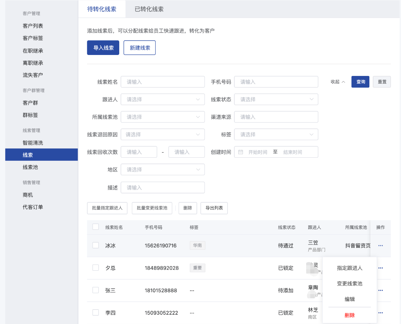Image resolution: width=401 pixels, height=324 pixels.
Task: Click the calendar icon in 创建时间 field
Action: 241,152
